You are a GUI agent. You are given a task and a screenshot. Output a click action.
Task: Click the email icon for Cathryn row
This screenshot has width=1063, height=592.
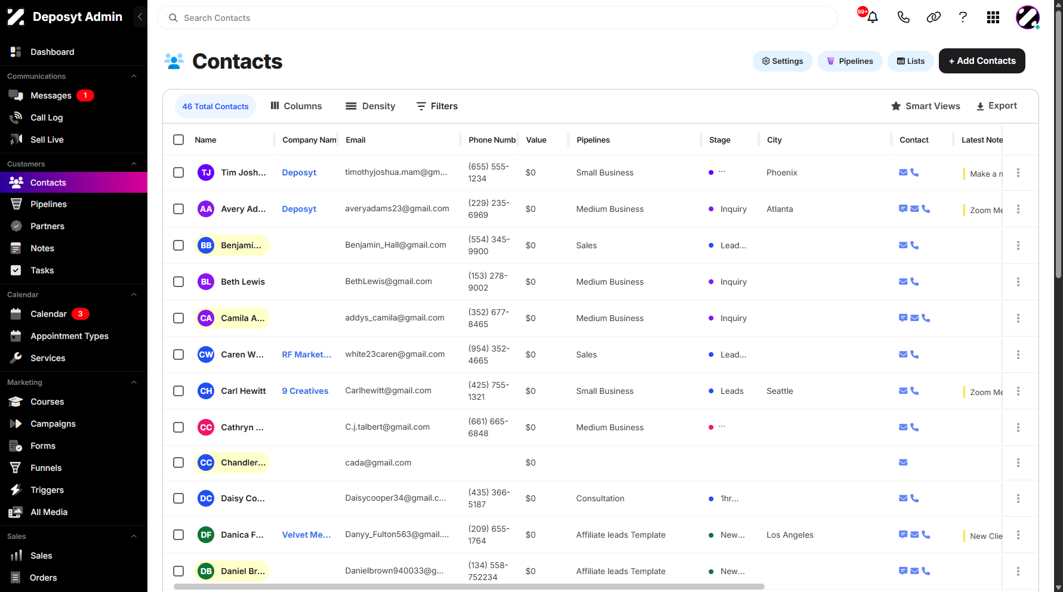[x=903, y=427]
